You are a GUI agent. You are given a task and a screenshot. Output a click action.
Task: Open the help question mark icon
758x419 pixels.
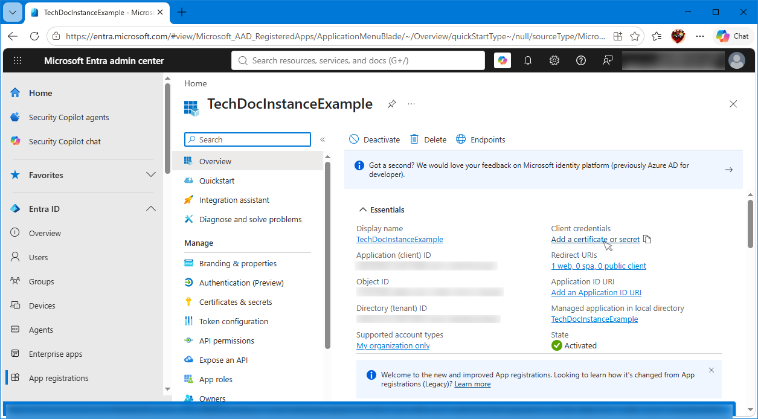tap(581, 60)
